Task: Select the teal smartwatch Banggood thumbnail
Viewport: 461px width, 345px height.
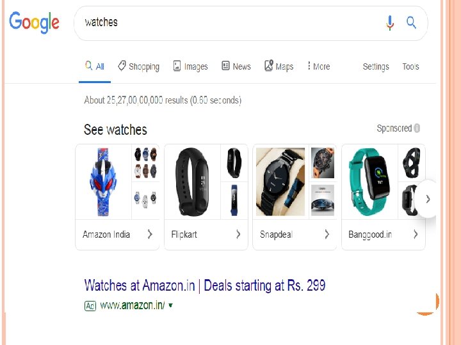Action: click(370, 182)
